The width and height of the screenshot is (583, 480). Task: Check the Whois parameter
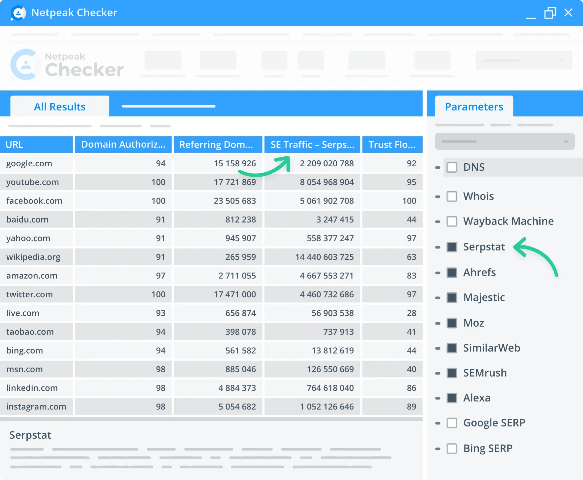(452, 196)
